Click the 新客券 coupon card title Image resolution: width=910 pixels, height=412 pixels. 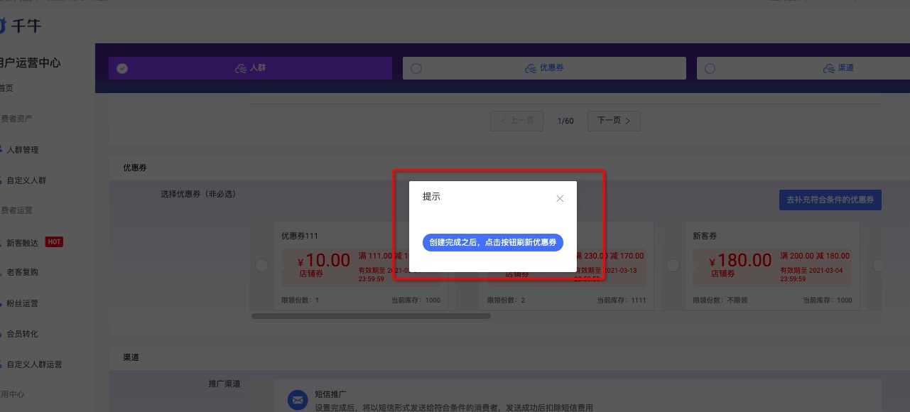(x=705, y=236)
